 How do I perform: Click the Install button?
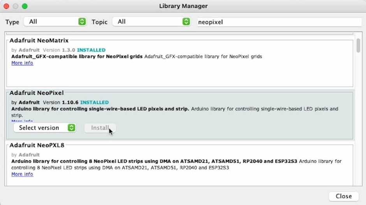(100, 128)
